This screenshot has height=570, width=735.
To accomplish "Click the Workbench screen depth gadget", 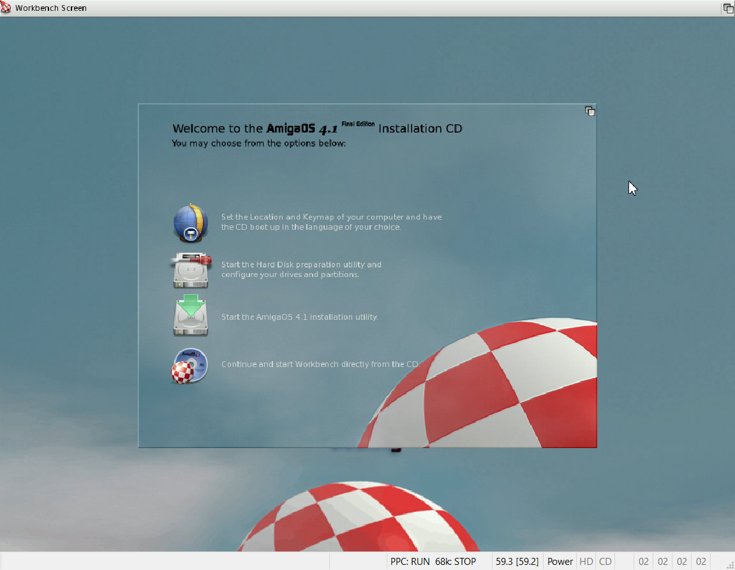I will pos(728,8).
